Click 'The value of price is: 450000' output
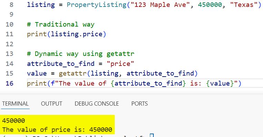 [x=57, y=130]
